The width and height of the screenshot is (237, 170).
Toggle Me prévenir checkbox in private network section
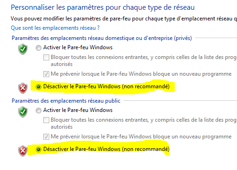(46, 74)
